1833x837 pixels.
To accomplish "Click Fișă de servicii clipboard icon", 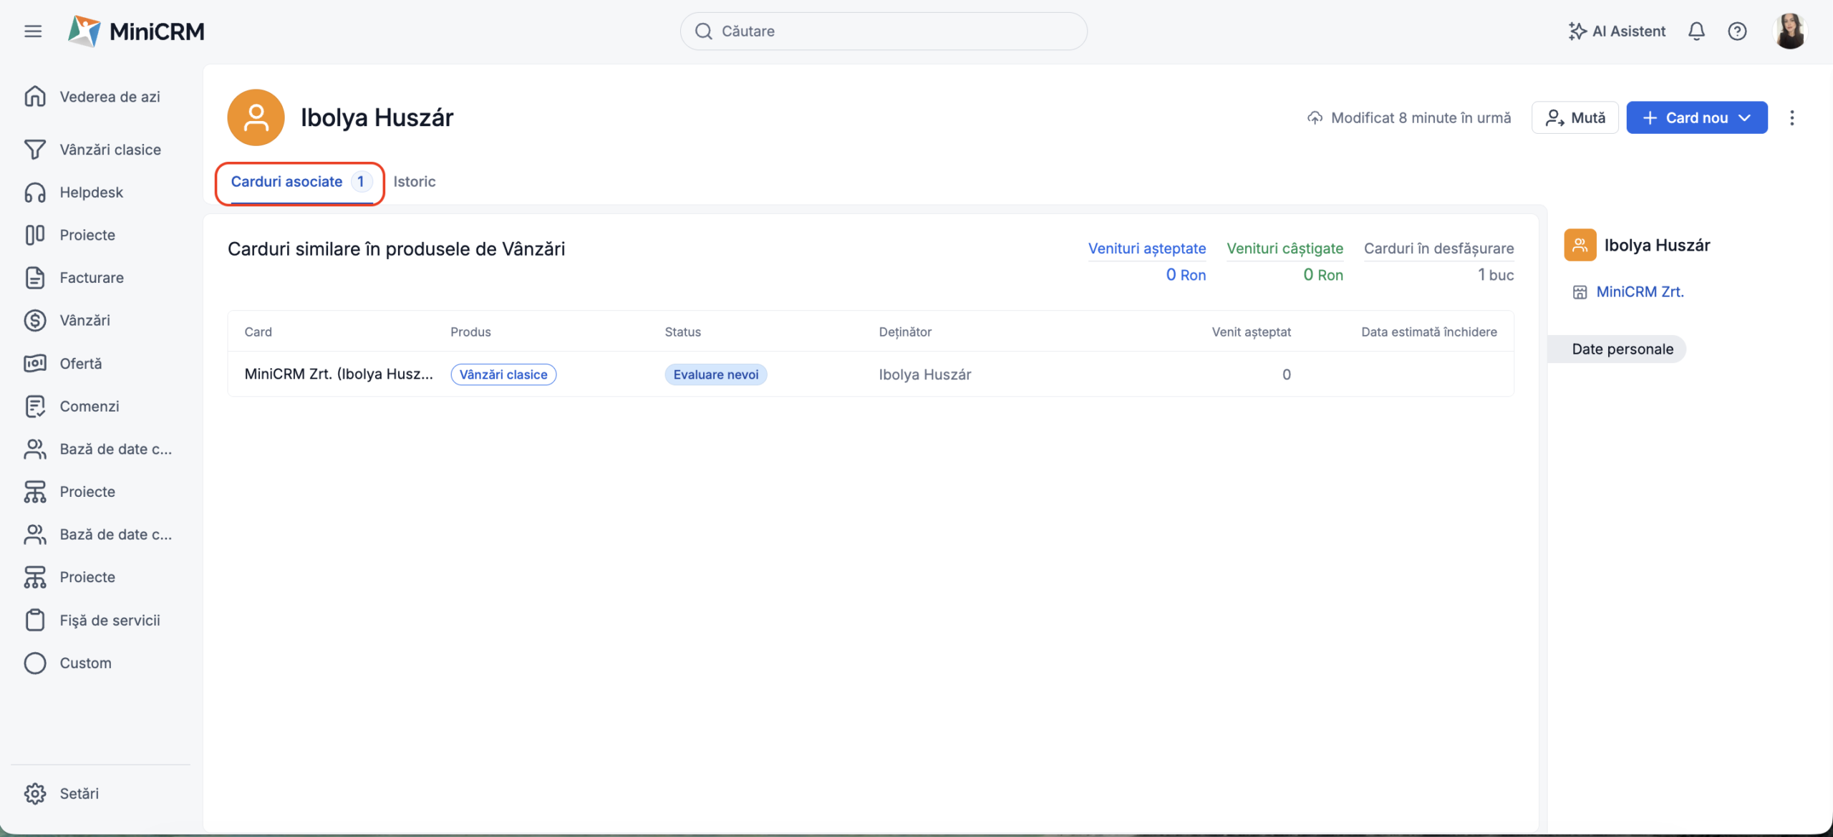I will (35, 620).
